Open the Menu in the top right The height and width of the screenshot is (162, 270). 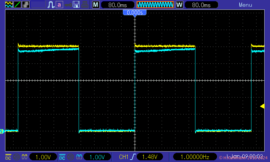click(245, 5)
